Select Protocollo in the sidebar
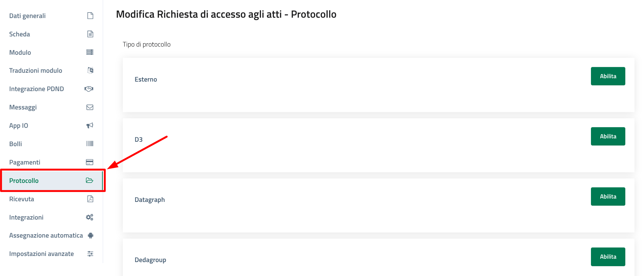The image size is (643, 276). click(24, 181)
